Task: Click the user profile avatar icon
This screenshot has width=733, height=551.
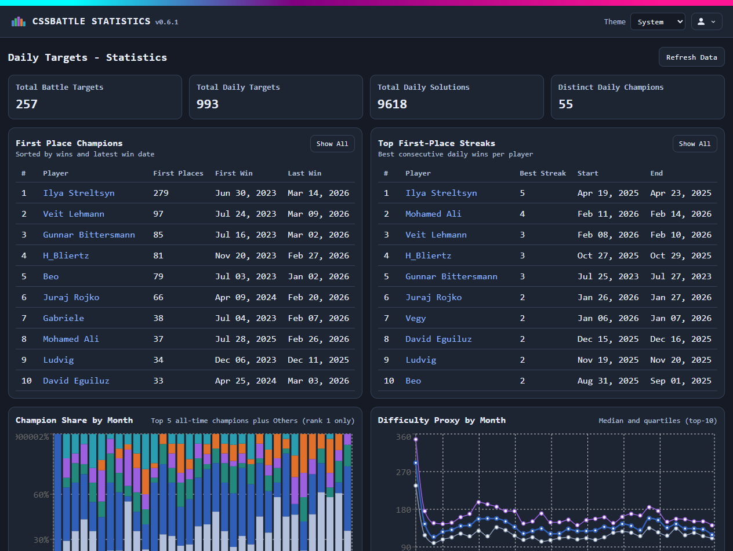Action: pyautogui.click(x=702, y=21)
